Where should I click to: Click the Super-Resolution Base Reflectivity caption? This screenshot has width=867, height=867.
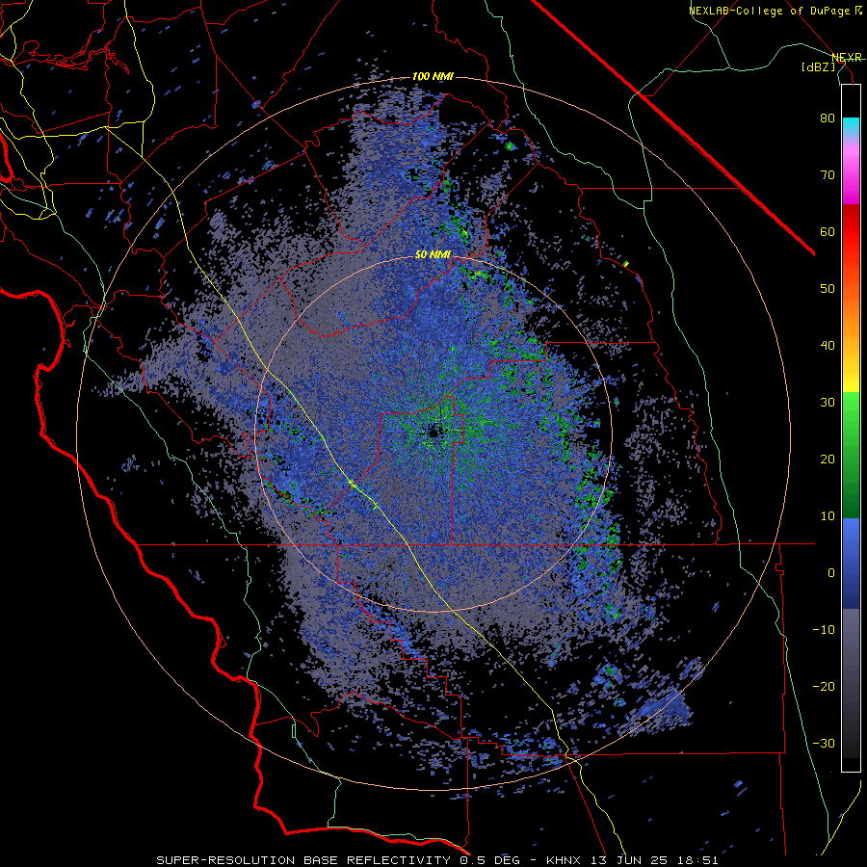tap(436, 860)
